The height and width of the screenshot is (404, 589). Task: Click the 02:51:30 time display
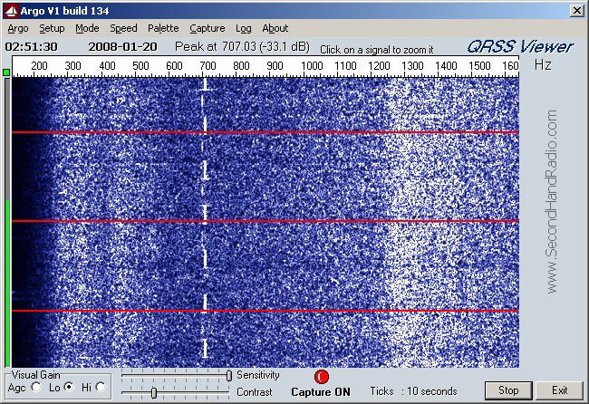[31, 47]
